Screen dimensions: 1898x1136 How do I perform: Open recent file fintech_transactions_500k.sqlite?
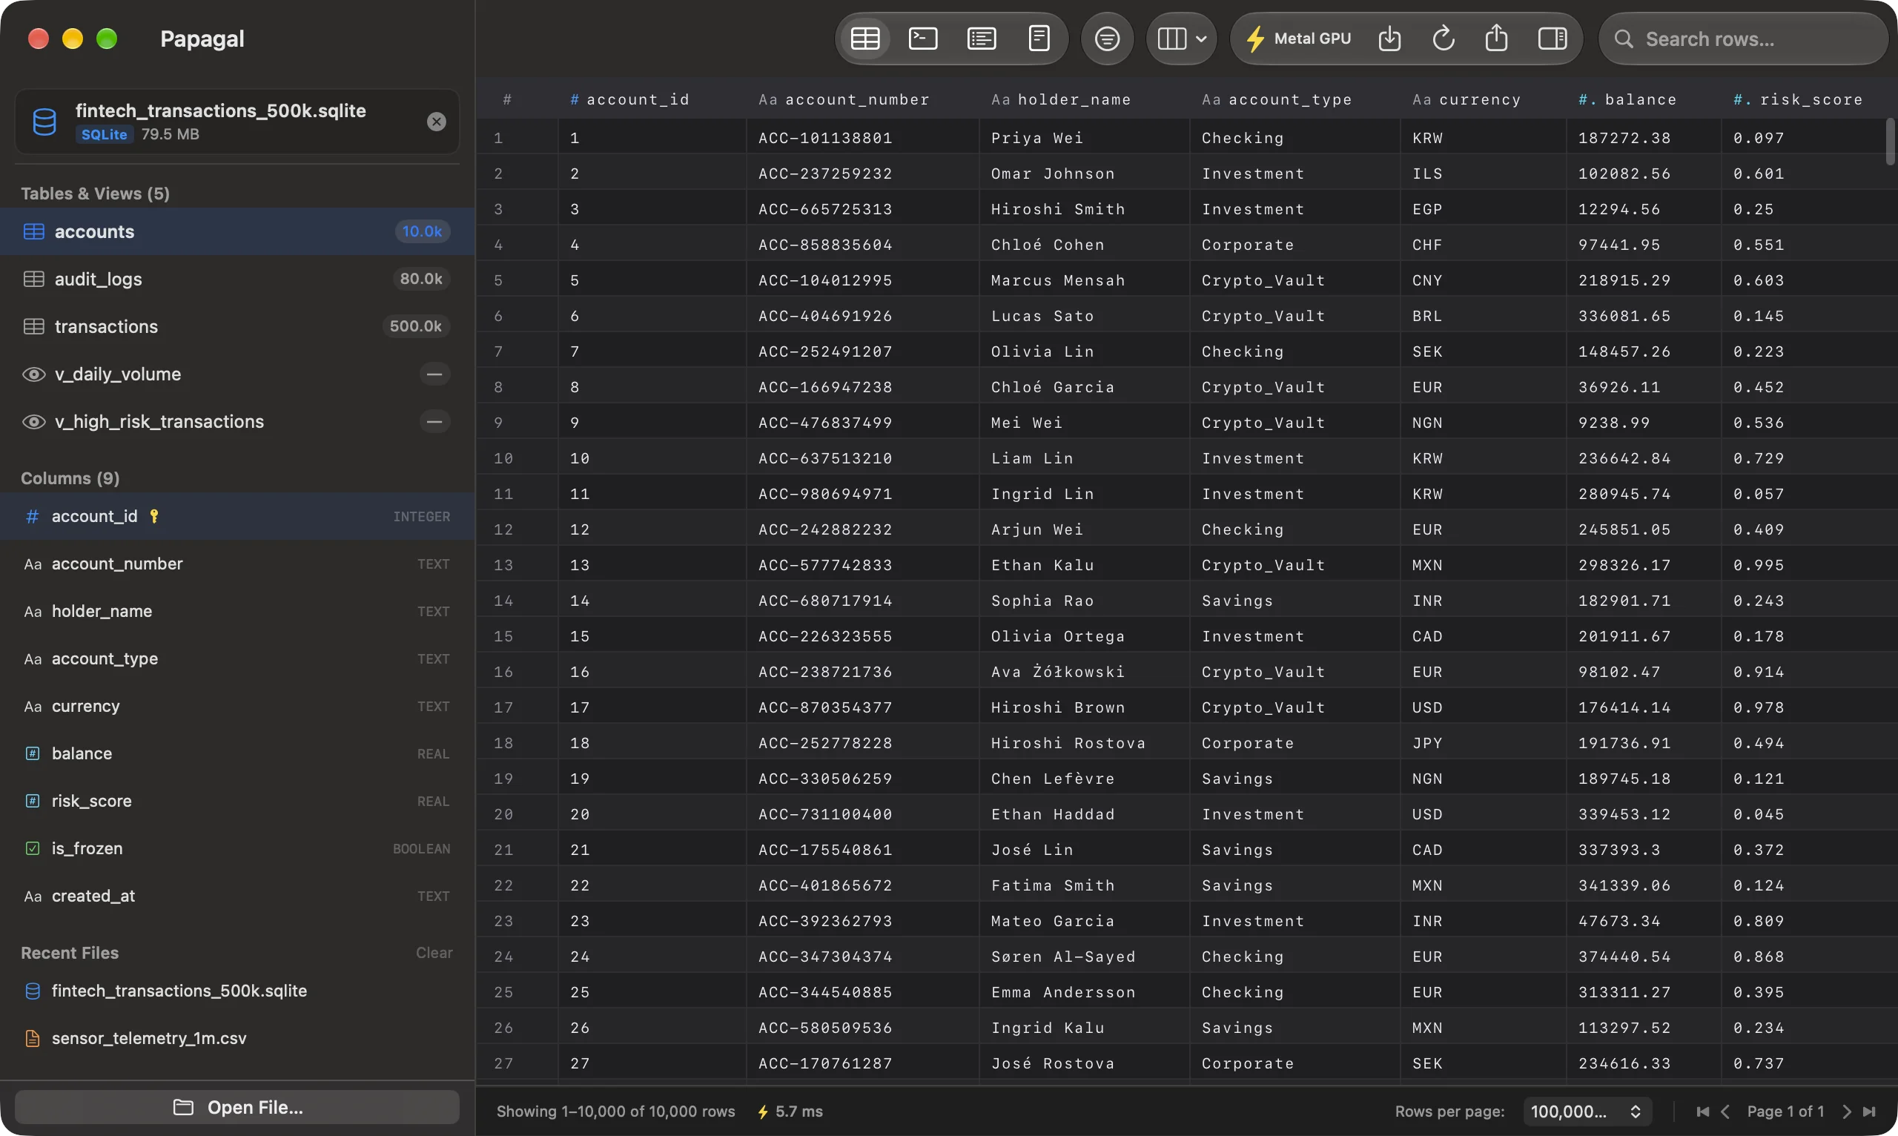pyautogui.click(x=237, y=991)
